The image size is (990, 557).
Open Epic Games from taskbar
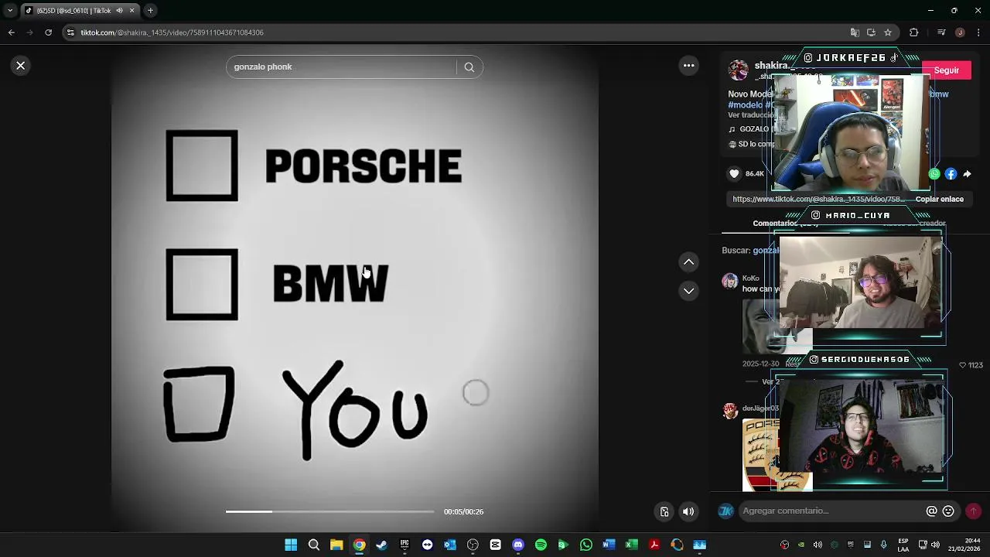(405, 545)
